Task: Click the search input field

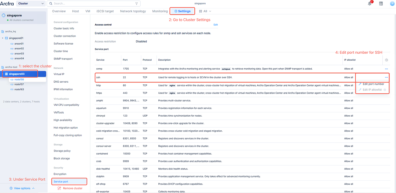Action: coord(94,4)
